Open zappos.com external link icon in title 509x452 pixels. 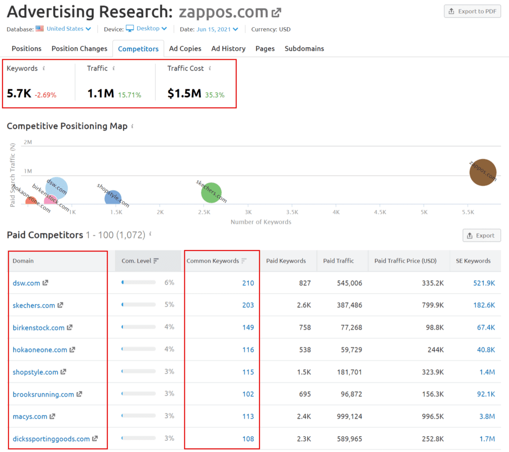[276, 12]
